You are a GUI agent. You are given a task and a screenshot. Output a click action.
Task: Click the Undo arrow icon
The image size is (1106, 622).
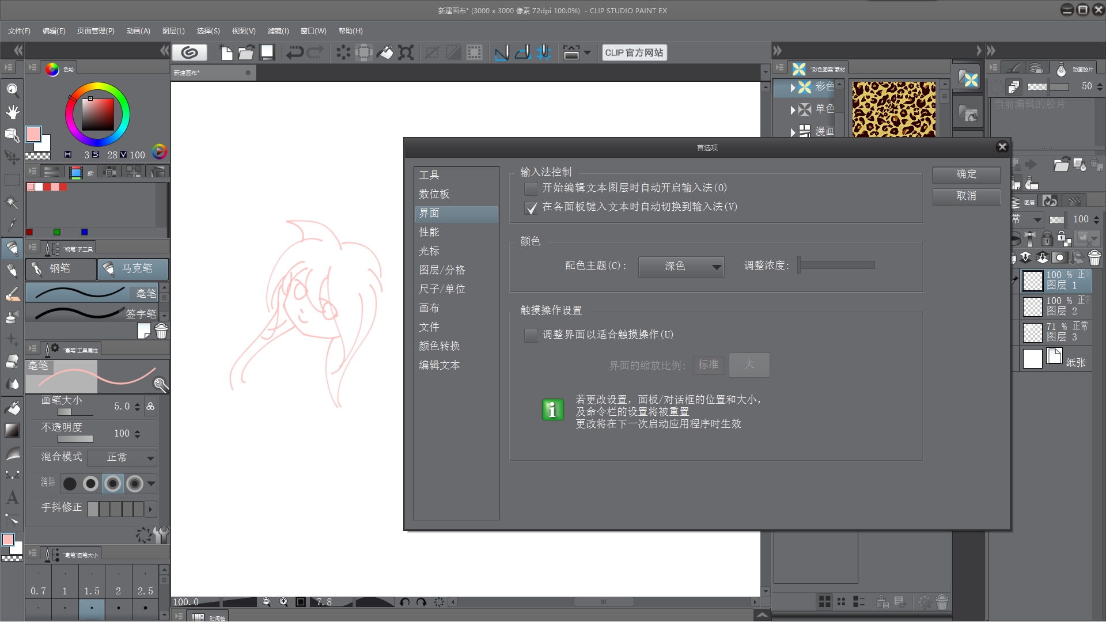[294, 53]
